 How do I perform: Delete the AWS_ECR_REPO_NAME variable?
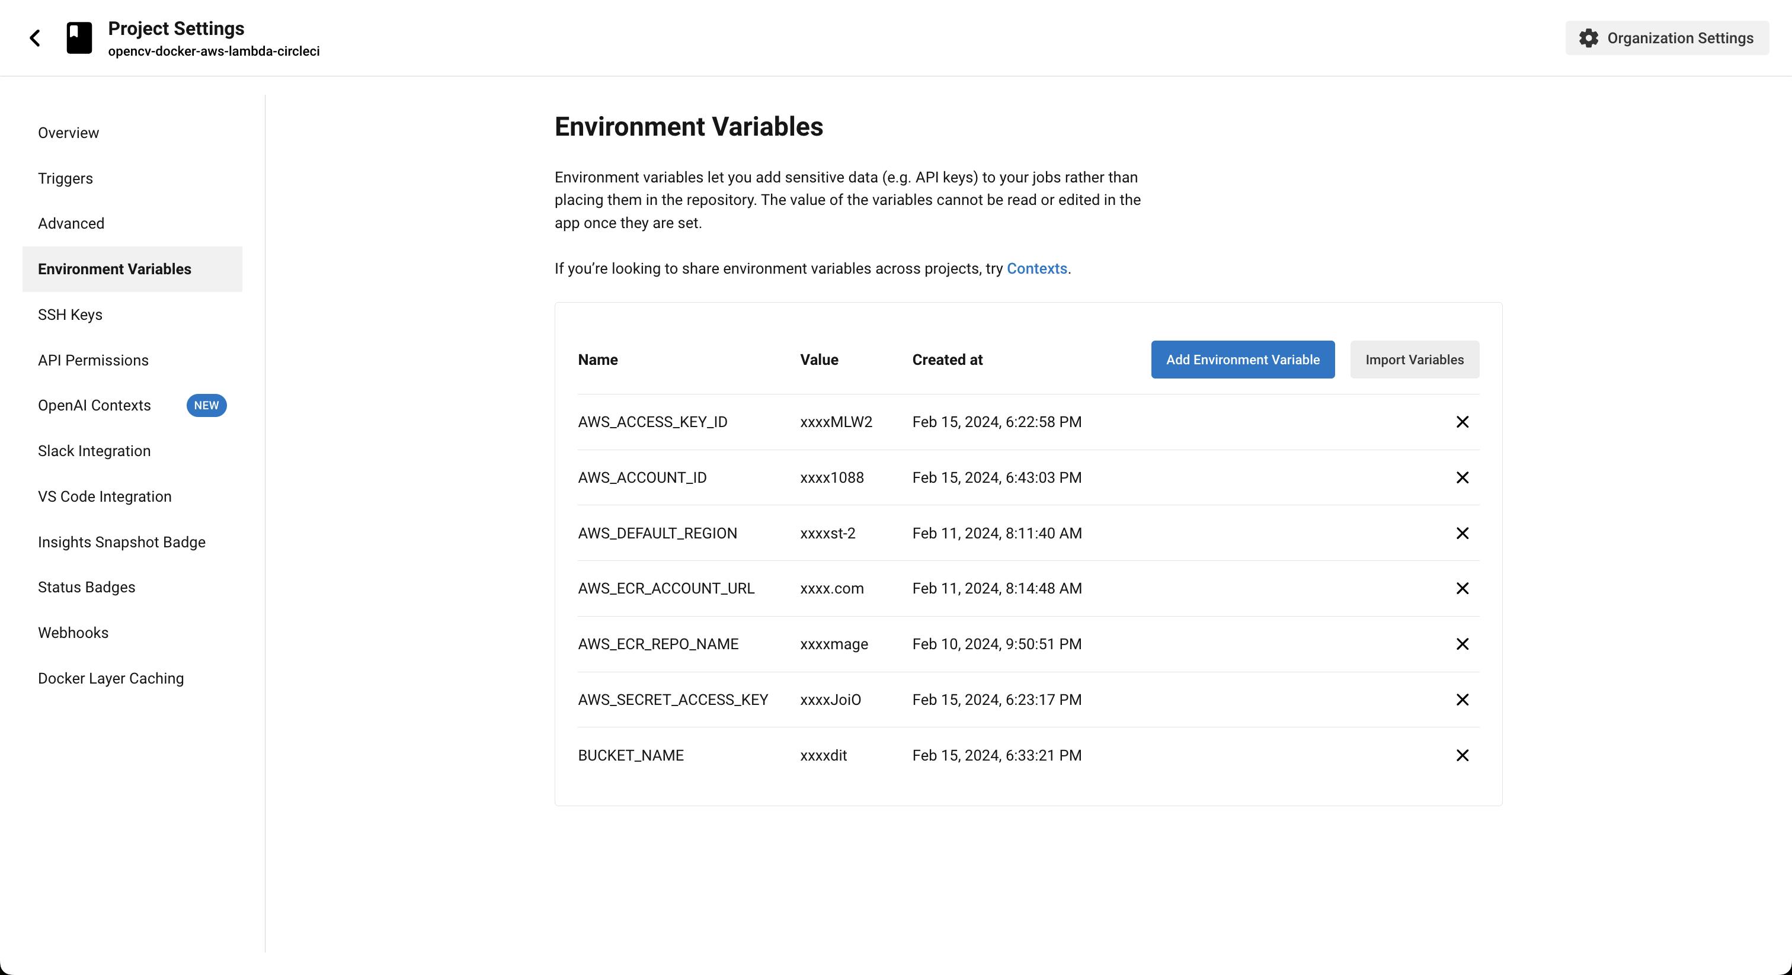[1463, 644]
